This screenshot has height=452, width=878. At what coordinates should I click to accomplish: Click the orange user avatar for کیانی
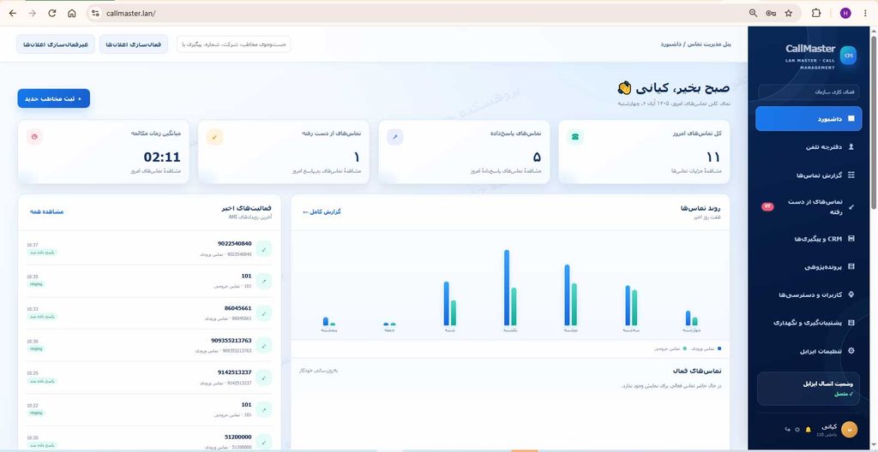point(849,429)
